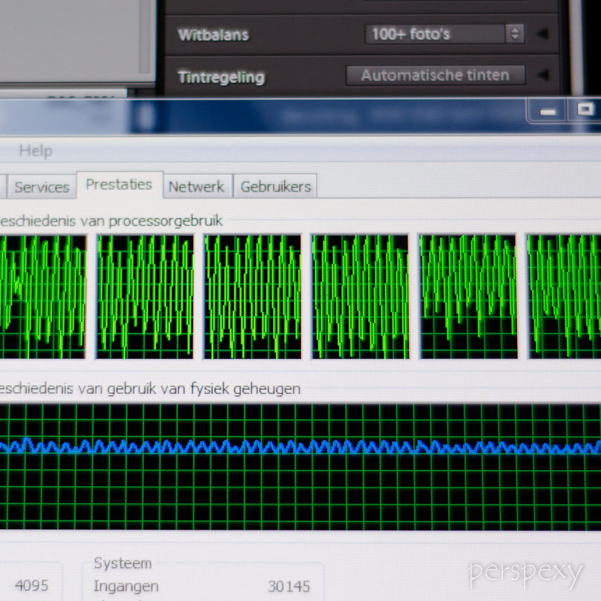Collapse arrow beside Witbalans row
601x601 pixels.
click(x=542, y=34)
